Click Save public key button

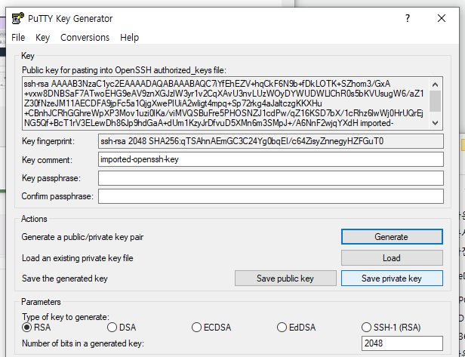click(285, 278)
